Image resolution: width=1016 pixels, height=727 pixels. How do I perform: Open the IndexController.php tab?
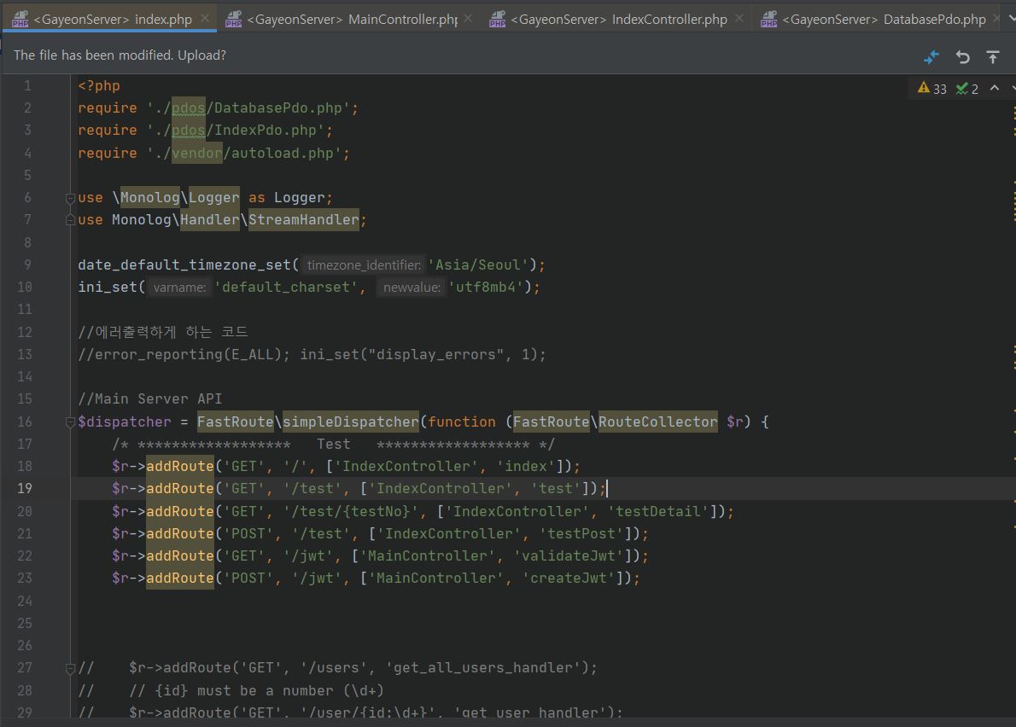point(619,19)
